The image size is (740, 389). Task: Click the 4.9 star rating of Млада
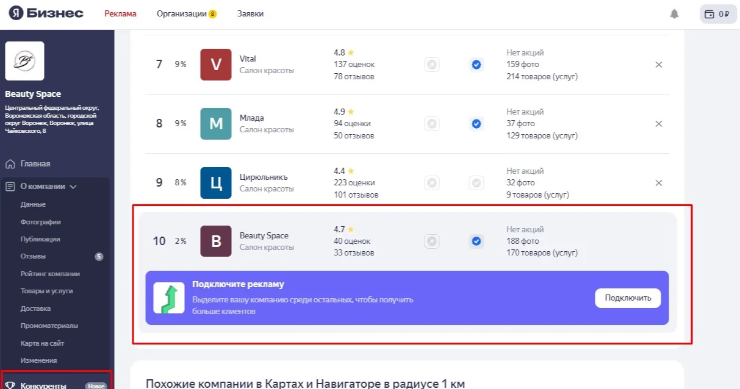(344, 112)
